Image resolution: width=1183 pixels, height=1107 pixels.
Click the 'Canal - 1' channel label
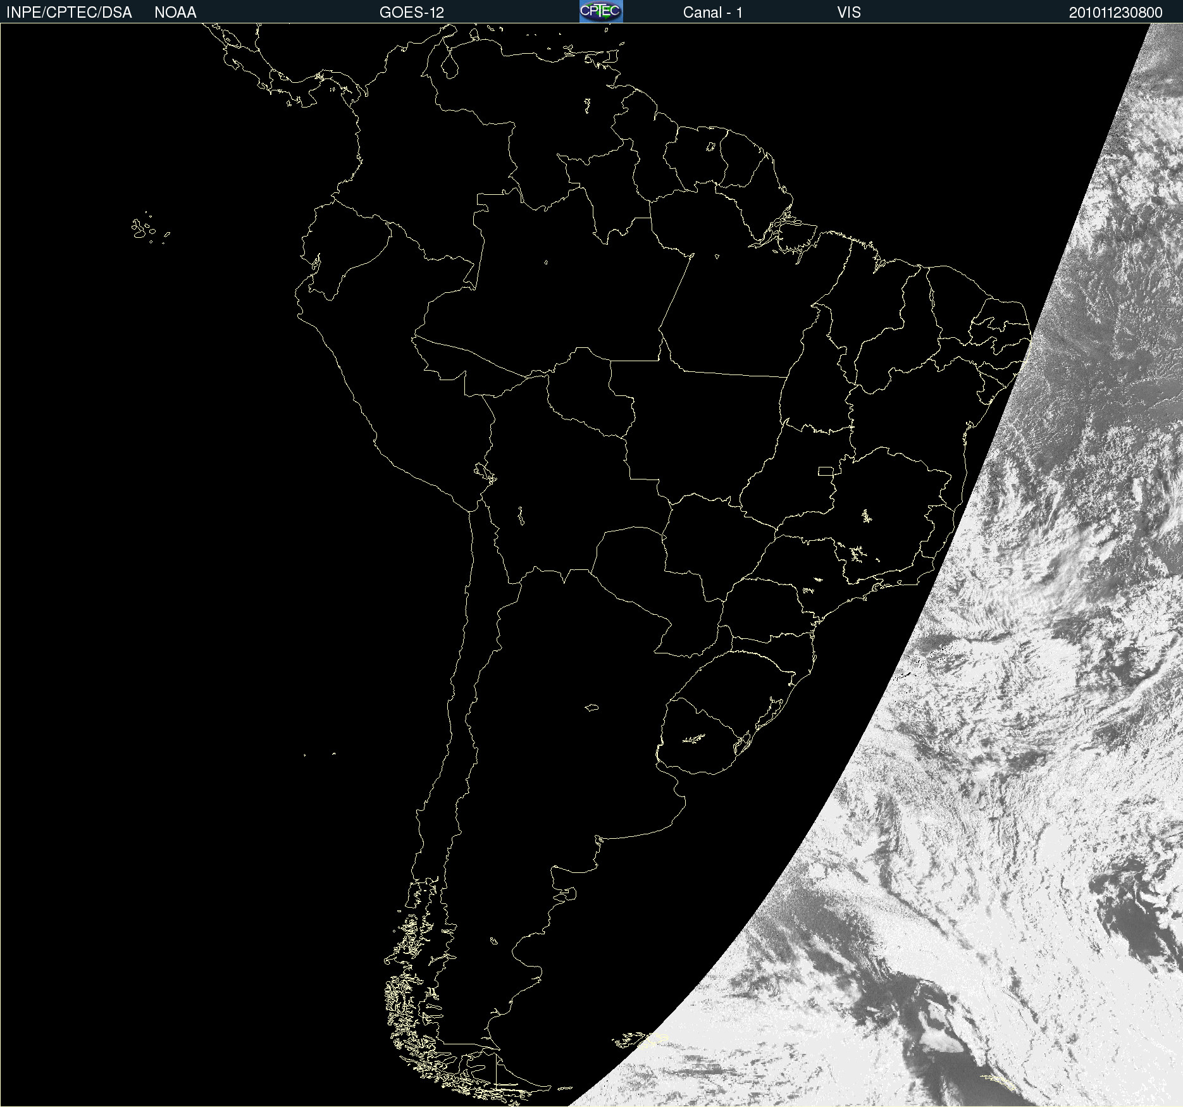(x=712, y=13)
